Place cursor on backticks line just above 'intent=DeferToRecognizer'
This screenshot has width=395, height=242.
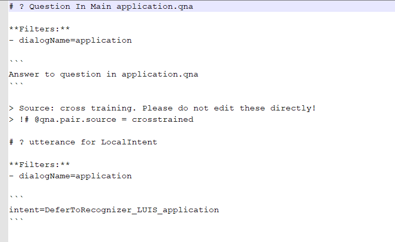(16, 197)
